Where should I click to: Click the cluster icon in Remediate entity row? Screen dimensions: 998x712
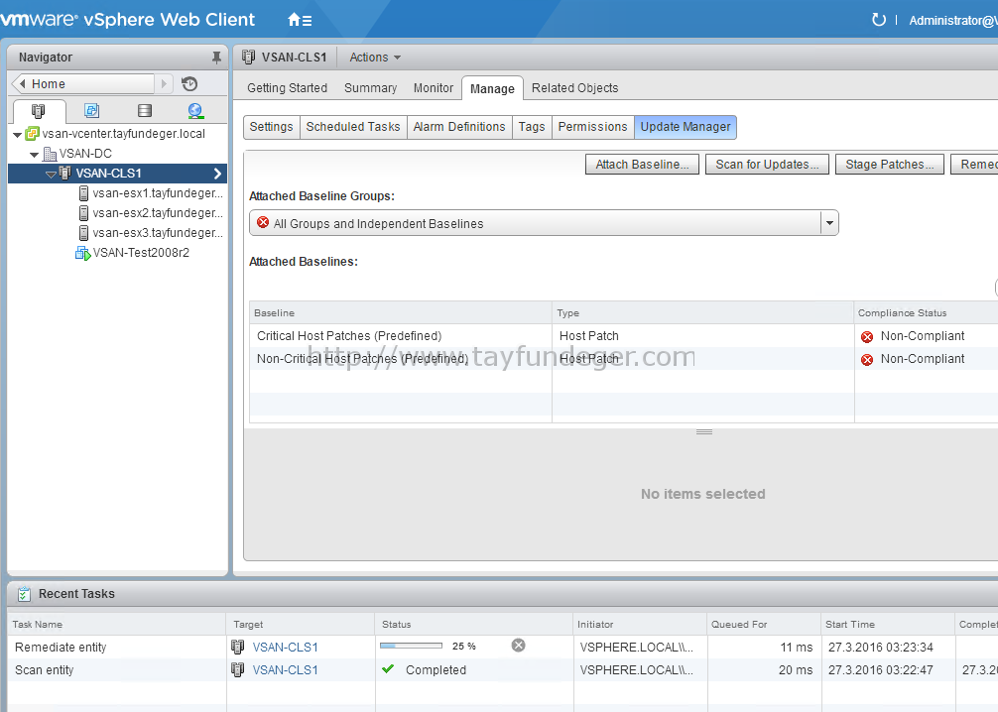coord(238,648)
